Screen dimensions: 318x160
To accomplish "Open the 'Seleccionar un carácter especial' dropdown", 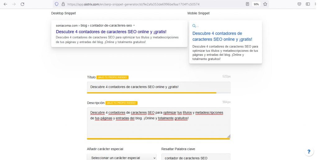I will [x=122, y=158].
